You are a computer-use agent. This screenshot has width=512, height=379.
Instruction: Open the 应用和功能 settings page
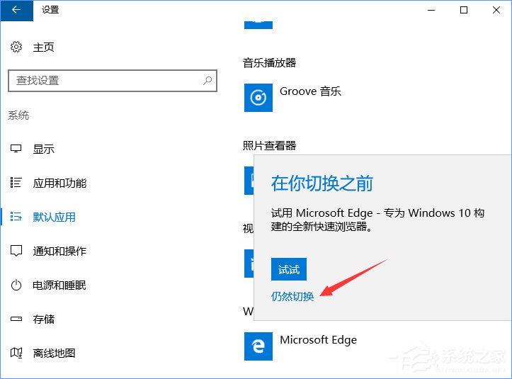(x=59, y=183)
